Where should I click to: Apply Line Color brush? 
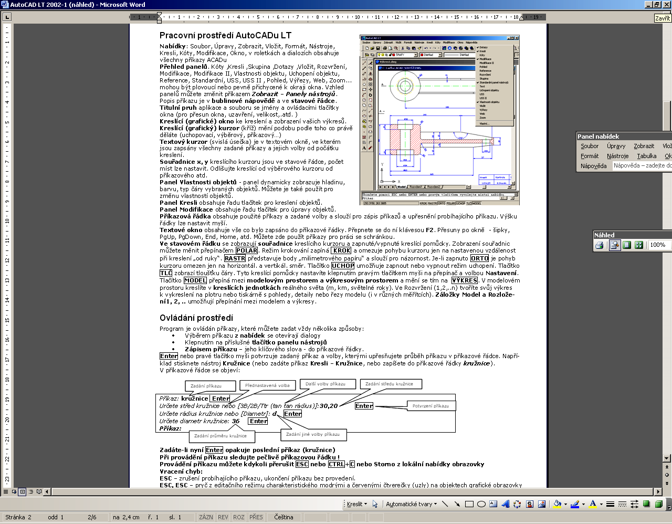point(575,504)
